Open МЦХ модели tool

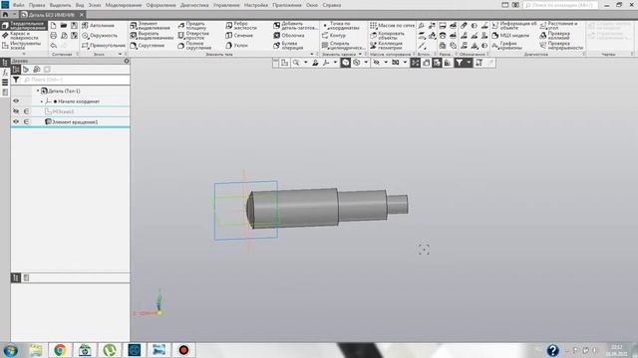[x=510, y=36]
